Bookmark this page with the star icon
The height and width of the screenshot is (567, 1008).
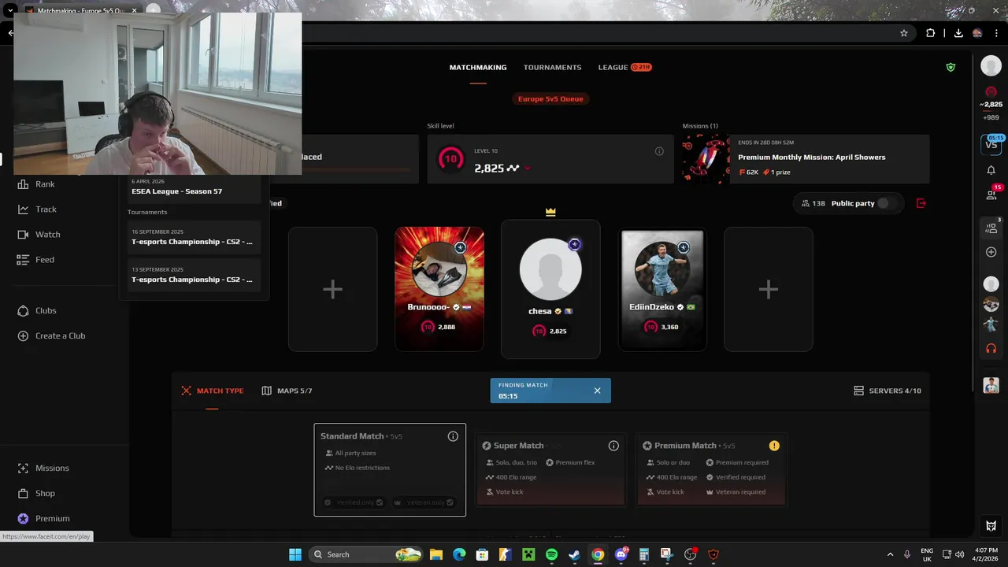click(x=904, y=33)
